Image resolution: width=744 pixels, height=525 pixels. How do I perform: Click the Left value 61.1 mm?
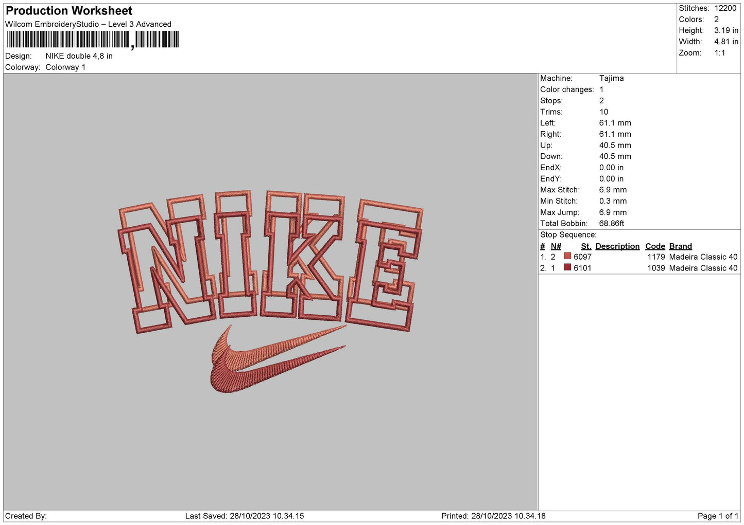click(x=615, y=123)
